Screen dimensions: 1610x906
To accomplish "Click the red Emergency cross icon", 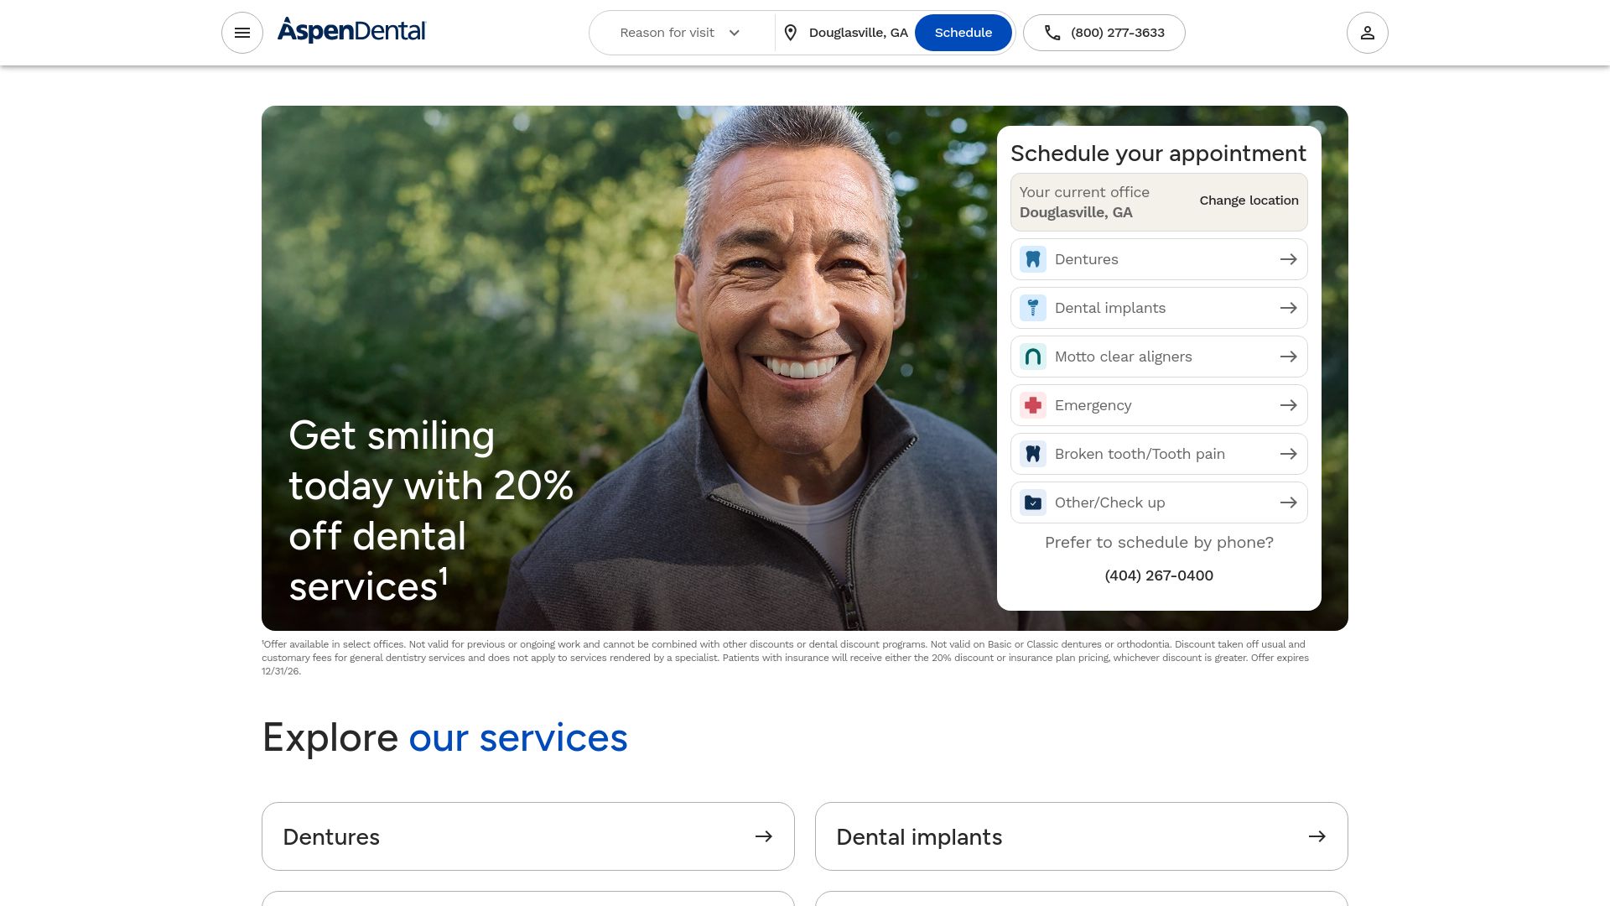I will (x=1033, y=405).
